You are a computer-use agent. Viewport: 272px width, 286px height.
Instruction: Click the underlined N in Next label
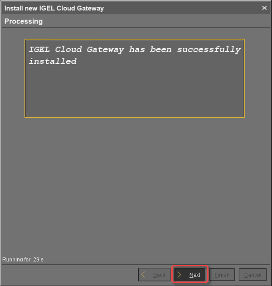point(191,275)
